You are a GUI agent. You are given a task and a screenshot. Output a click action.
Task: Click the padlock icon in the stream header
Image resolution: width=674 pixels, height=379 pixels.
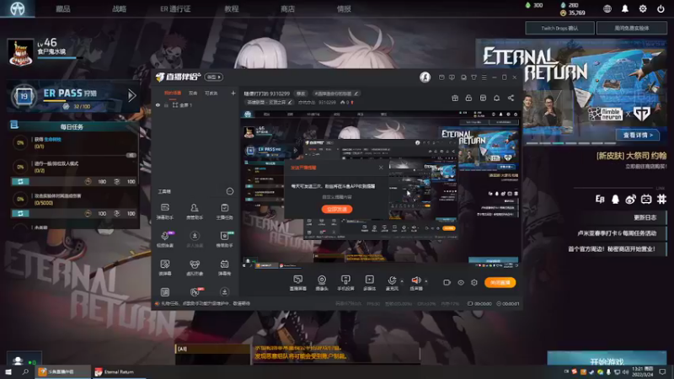468,98
